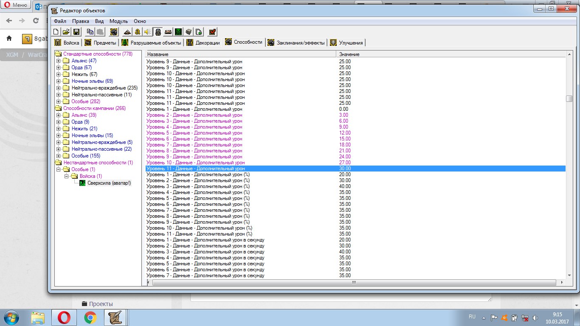The width and height of the screenshot is (580, 326).
Task: Open Windows Explorer from the taskbar
Action: [38, 318]
